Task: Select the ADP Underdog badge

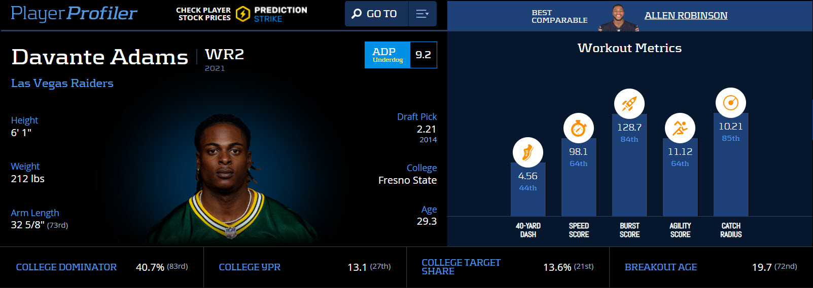Action: (x=387, y=55)
